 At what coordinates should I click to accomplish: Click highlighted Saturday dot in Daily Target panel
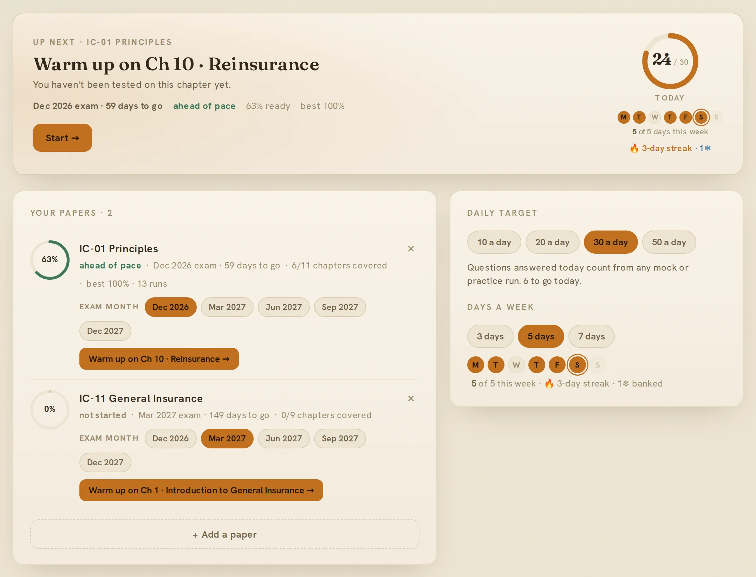[x=578, y=365]
